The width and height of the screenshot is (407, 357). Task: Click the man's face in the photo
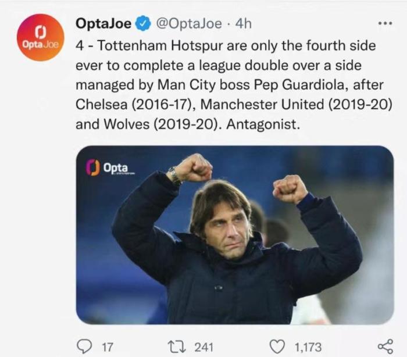pyautogui.click(x=225, y=225)
